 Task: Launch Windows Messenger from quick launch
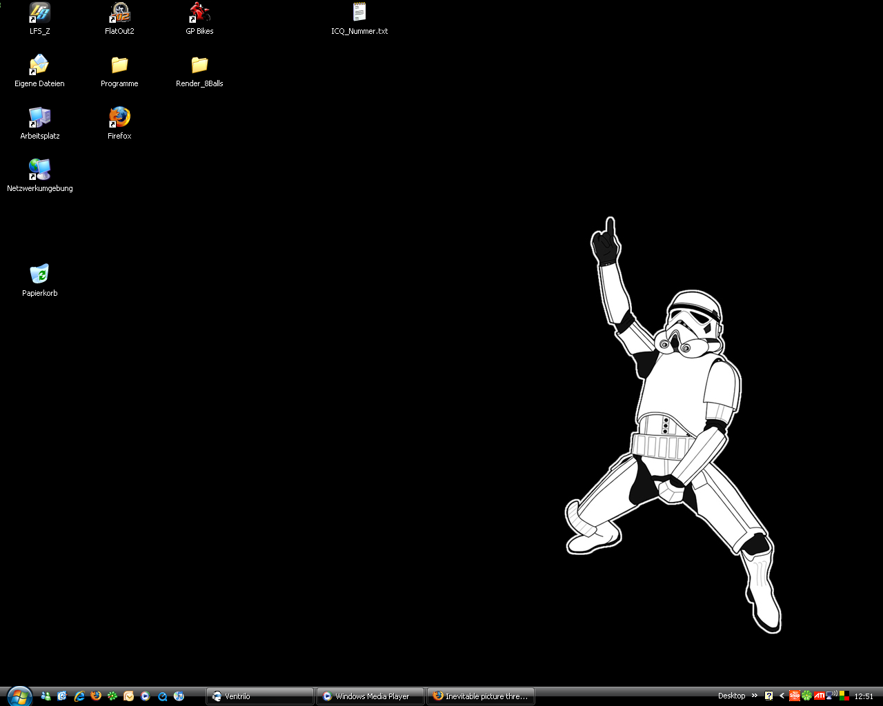pyautogui.click(x=46, y=696)
